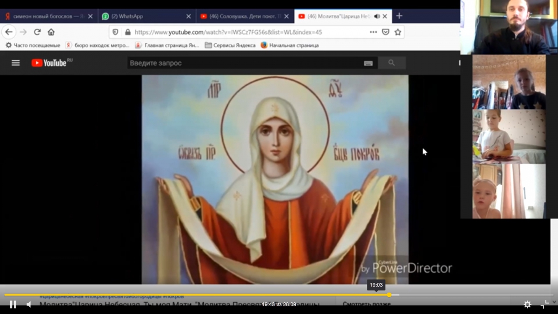
Task: Open 'Часто посещаемые' bookmark
Action: click(x=33, y=45)
